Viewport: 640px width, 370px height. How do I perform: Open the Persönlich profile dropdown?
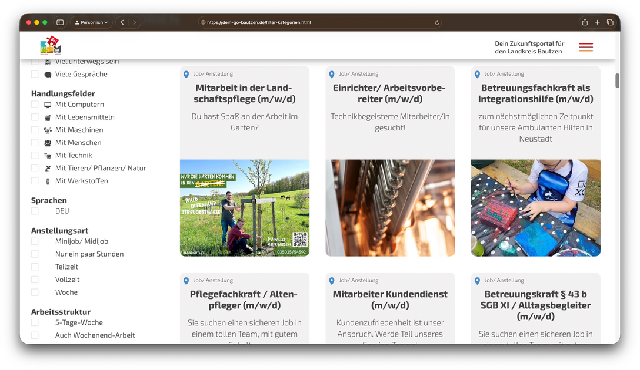click(91, 22)
